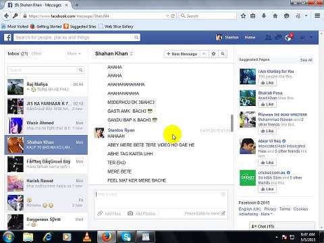This screenshot has height=243, width=324.
Task: Click the New Message button
Action: (x=182, y=54)
